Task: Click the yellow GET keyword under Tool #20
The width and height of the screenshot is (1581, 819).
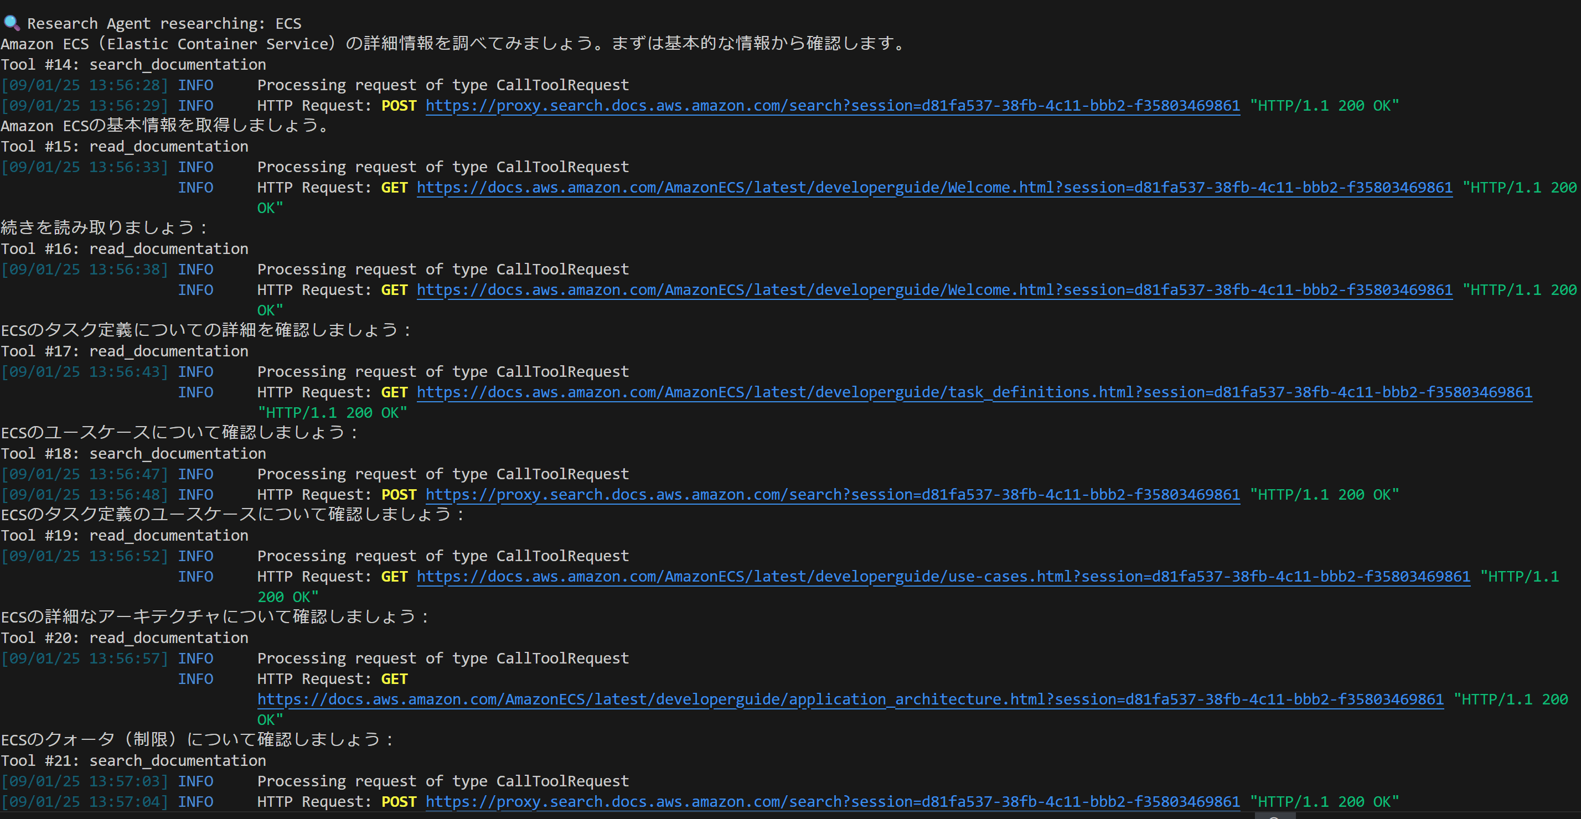Action: point(394,679)
